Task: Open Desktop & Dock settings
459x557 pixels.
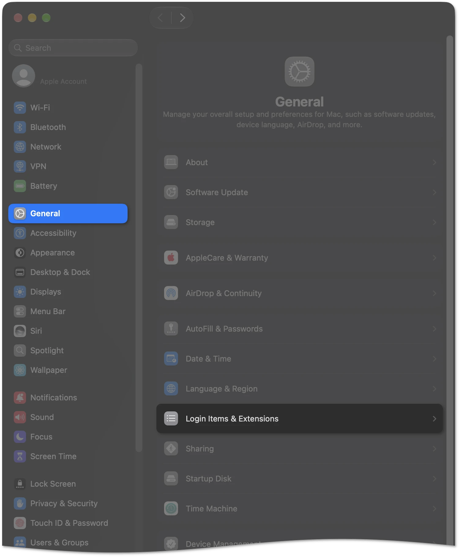Action: pos(68,272)
